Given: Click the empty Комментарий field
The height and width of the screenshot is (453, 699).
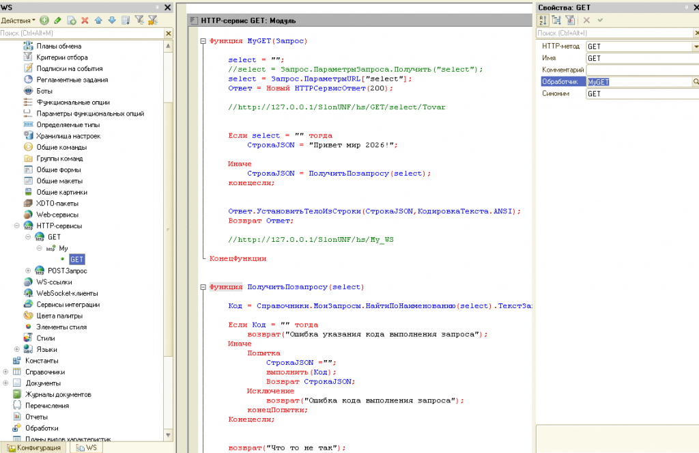Looking at the screenshot, I should tap(642, 70).
